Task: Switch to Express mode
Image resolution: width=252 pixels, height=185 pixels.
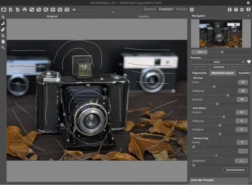Action: point(150,9)
